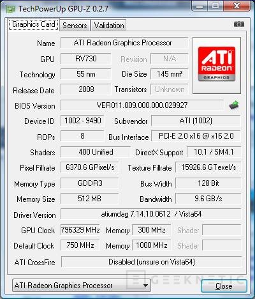Click the Driver Version field
Image resolution: width=255 pixels, height=299 pixels.
(151, 214)
